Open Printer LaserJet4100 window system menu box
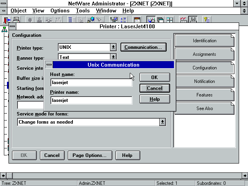248x186 pixels. coord(12,26)
